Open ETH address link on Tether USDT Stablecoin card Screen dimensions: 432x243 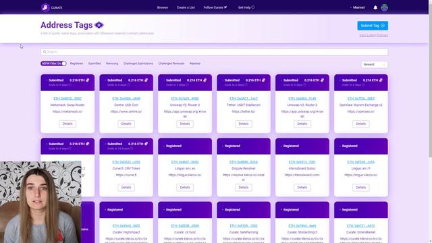pos(244,99)
